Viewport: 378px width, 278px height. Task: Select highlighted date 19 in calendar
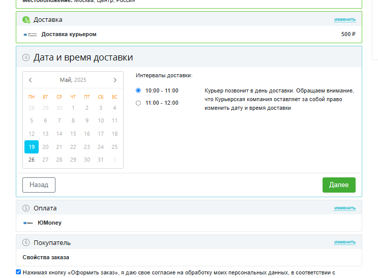32,147
